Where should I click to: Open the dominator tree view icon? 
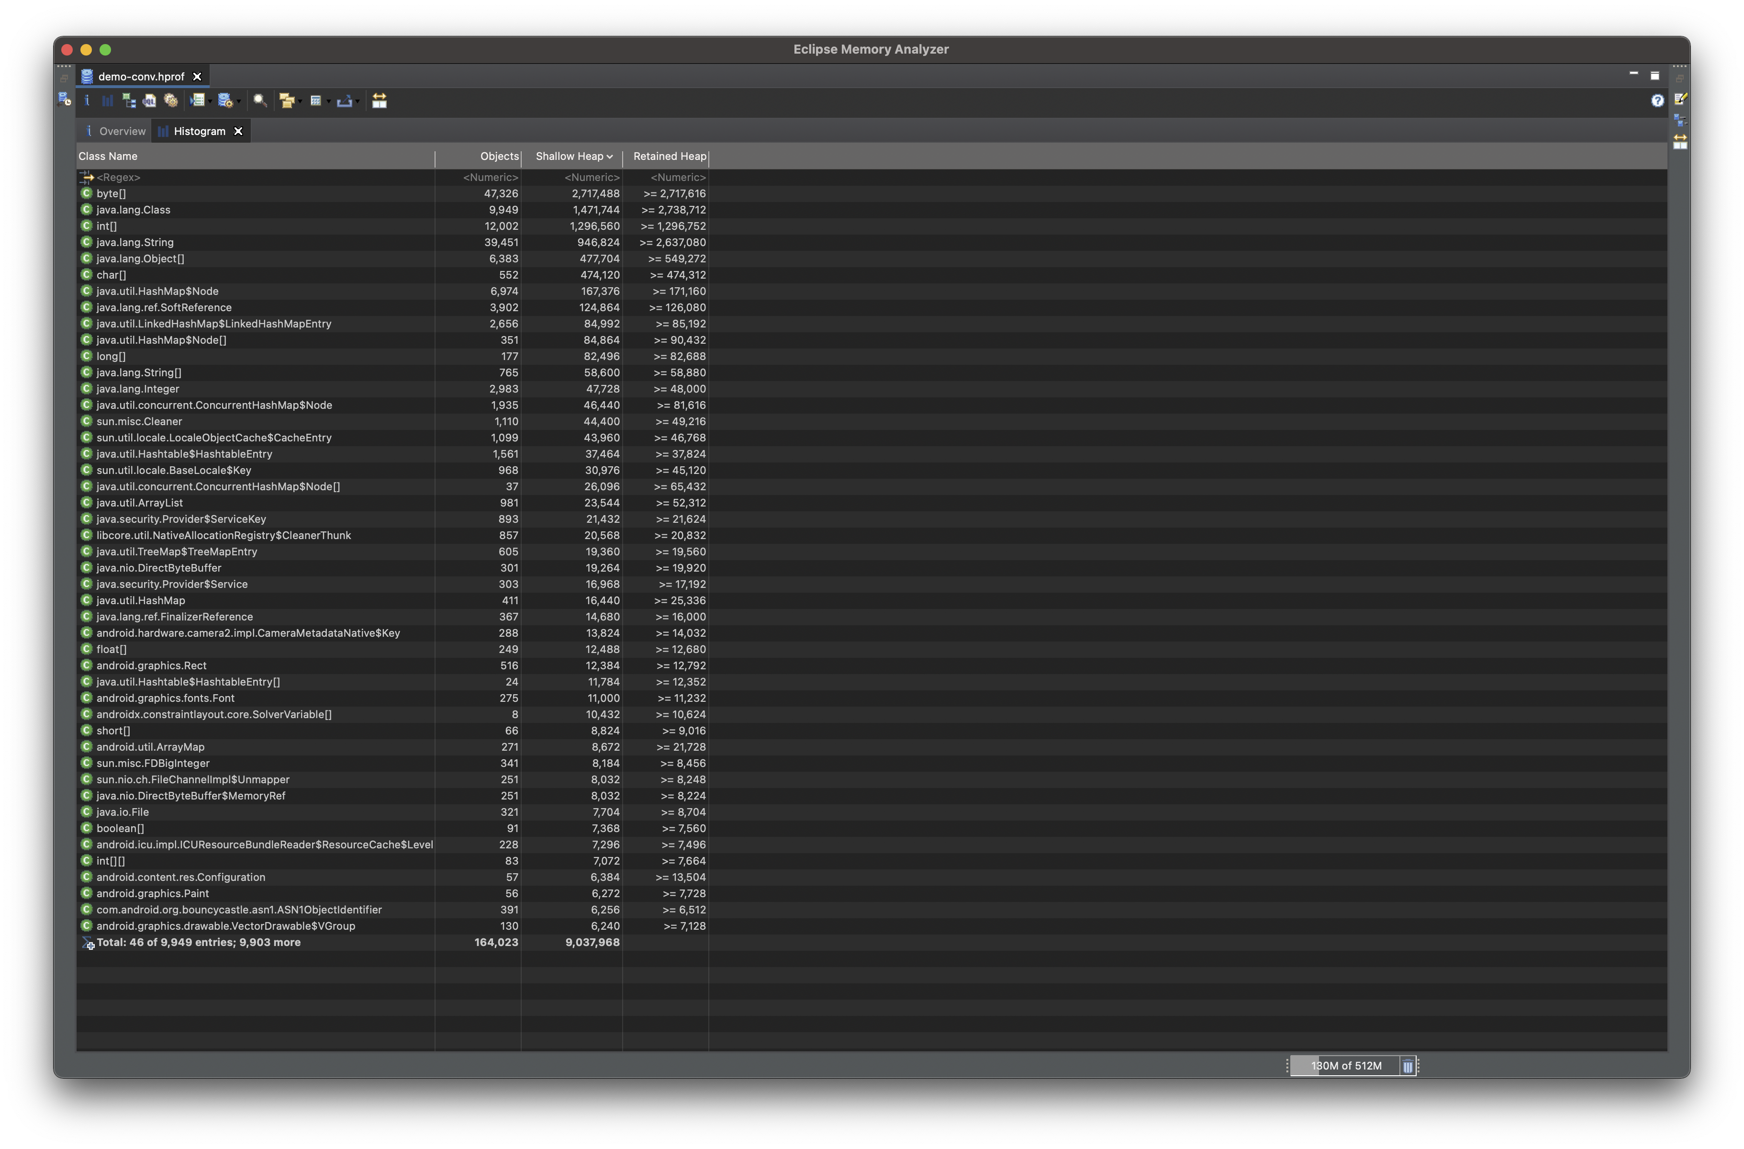point(130,101)
